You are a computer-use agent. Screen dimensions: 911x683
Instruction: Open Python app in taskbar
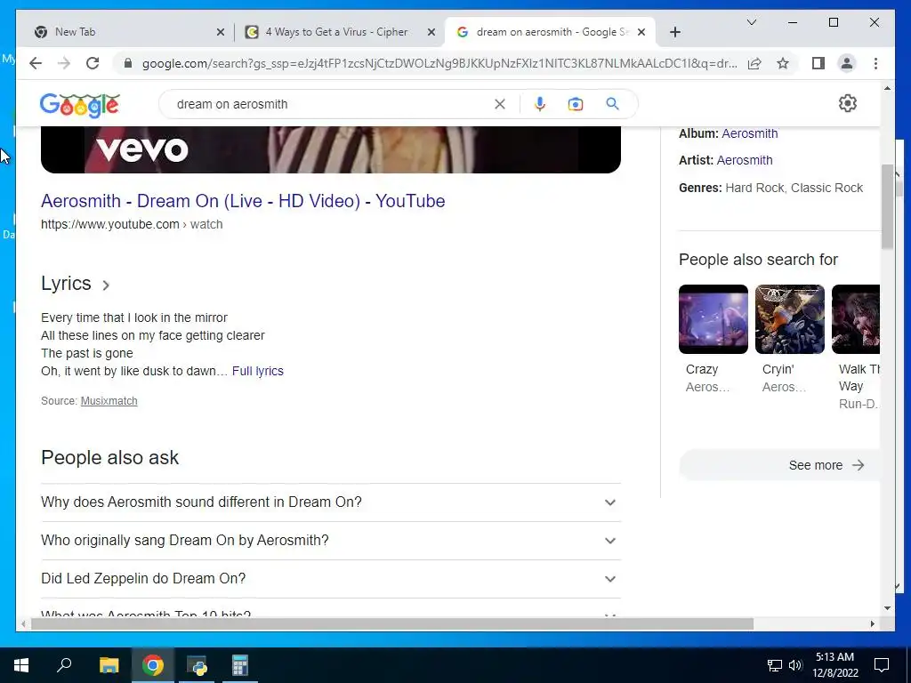coord(197,665)
